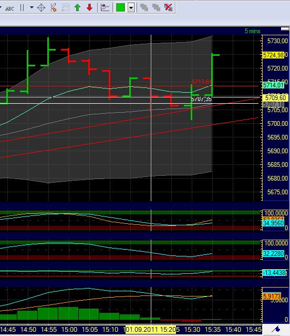Viewport: 290px width, 336px height.
Task: Select the scissors cut tool
Action: 54,8
